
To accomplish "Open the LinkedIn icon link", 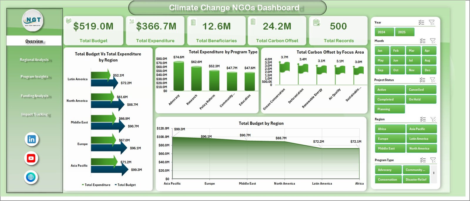I will point(31,139).
